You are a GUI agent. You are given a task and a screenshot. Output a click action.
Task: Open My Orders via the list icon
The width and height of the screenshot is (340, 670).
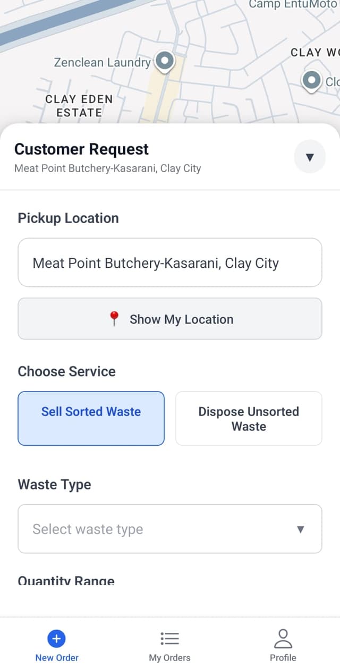(x=169, y=639)
